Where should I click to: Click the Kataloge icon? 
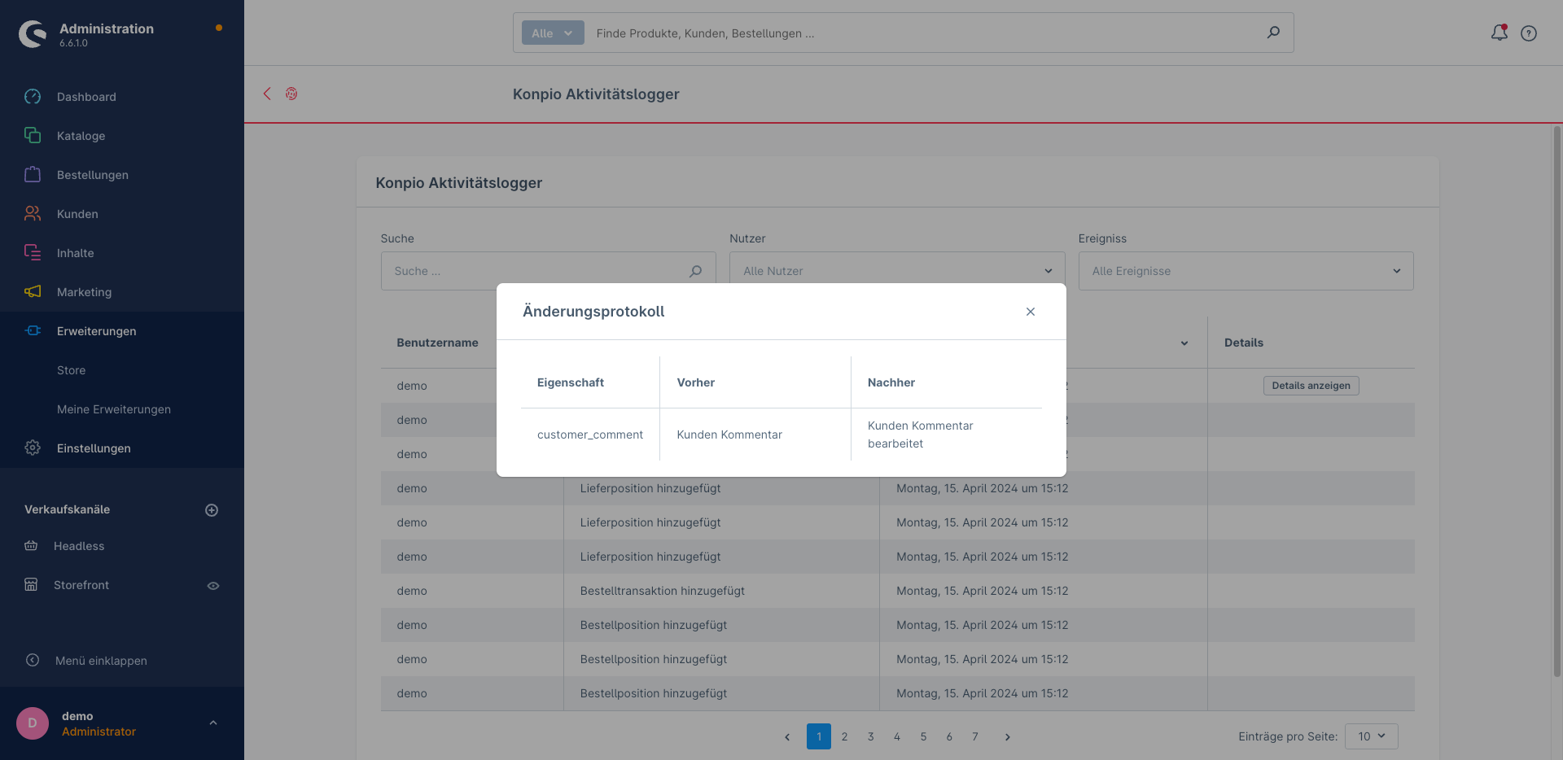pos(33,136)
